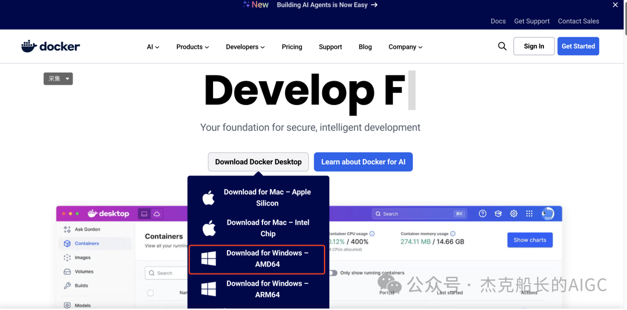Open the apps grid icon in Docker Desktop
Viewport: 627px width, 310px height.
coord(529,214)
